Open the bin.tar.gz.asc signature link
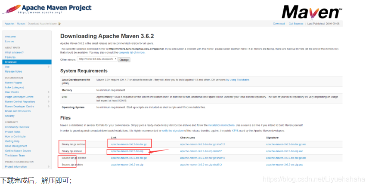The width and height of the screenshot is (369, 187). (286, 144)
